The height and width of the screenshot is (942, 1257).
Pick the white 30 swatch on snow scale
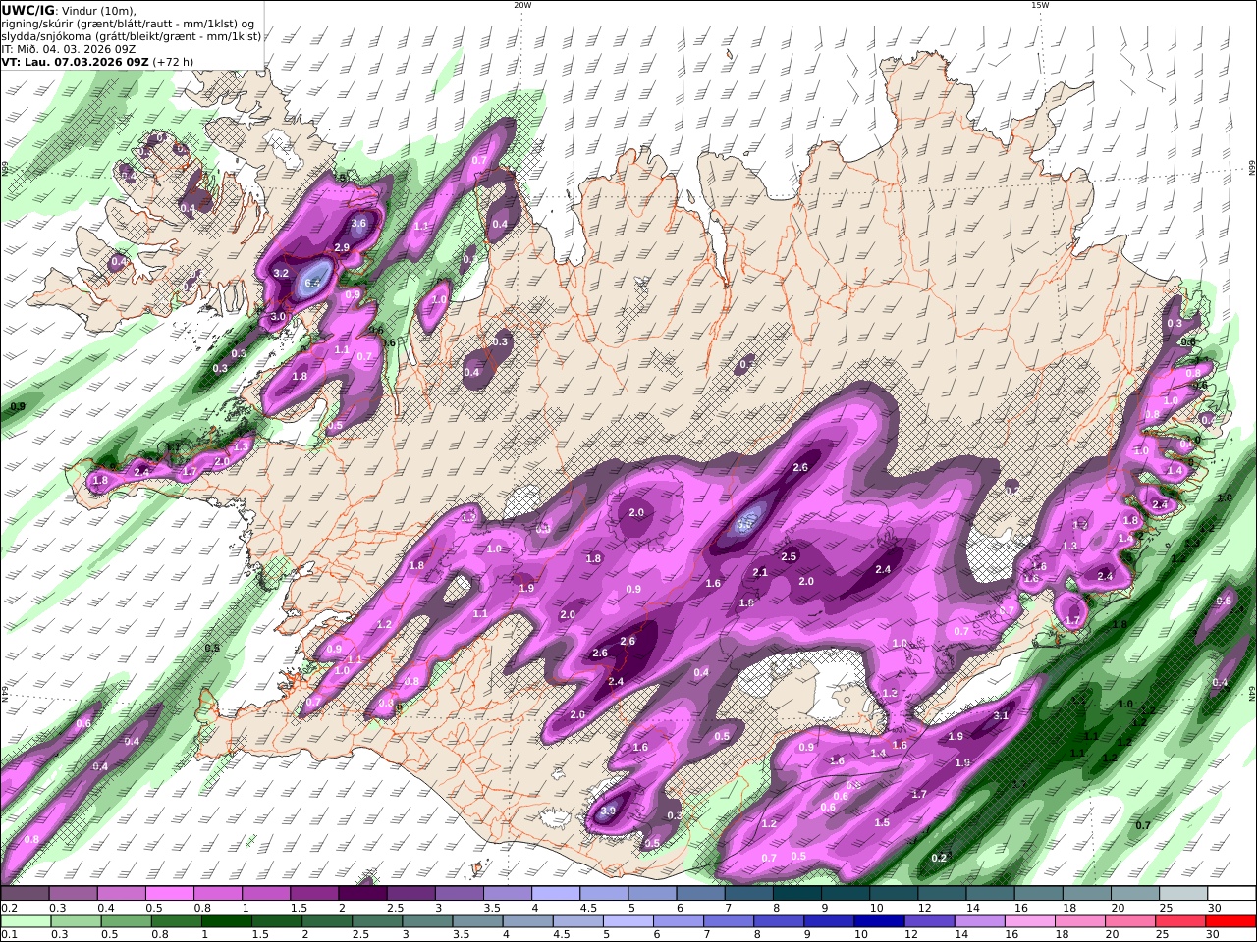click(x=1232, y=893)
